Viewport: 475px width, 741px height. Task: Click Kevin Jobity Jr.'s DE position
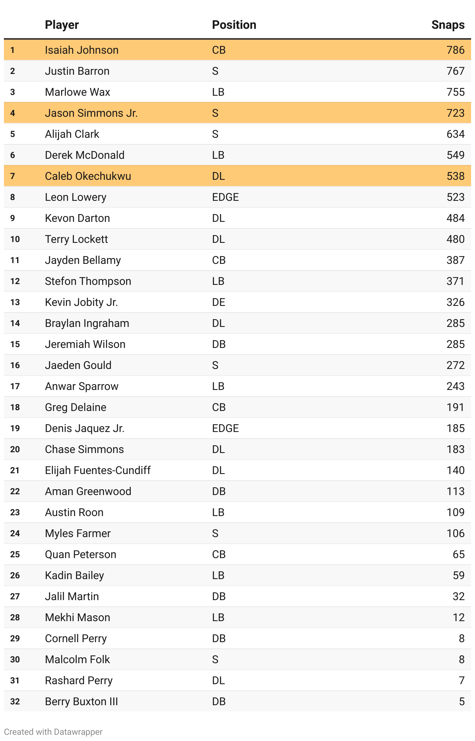click(219, 302)
